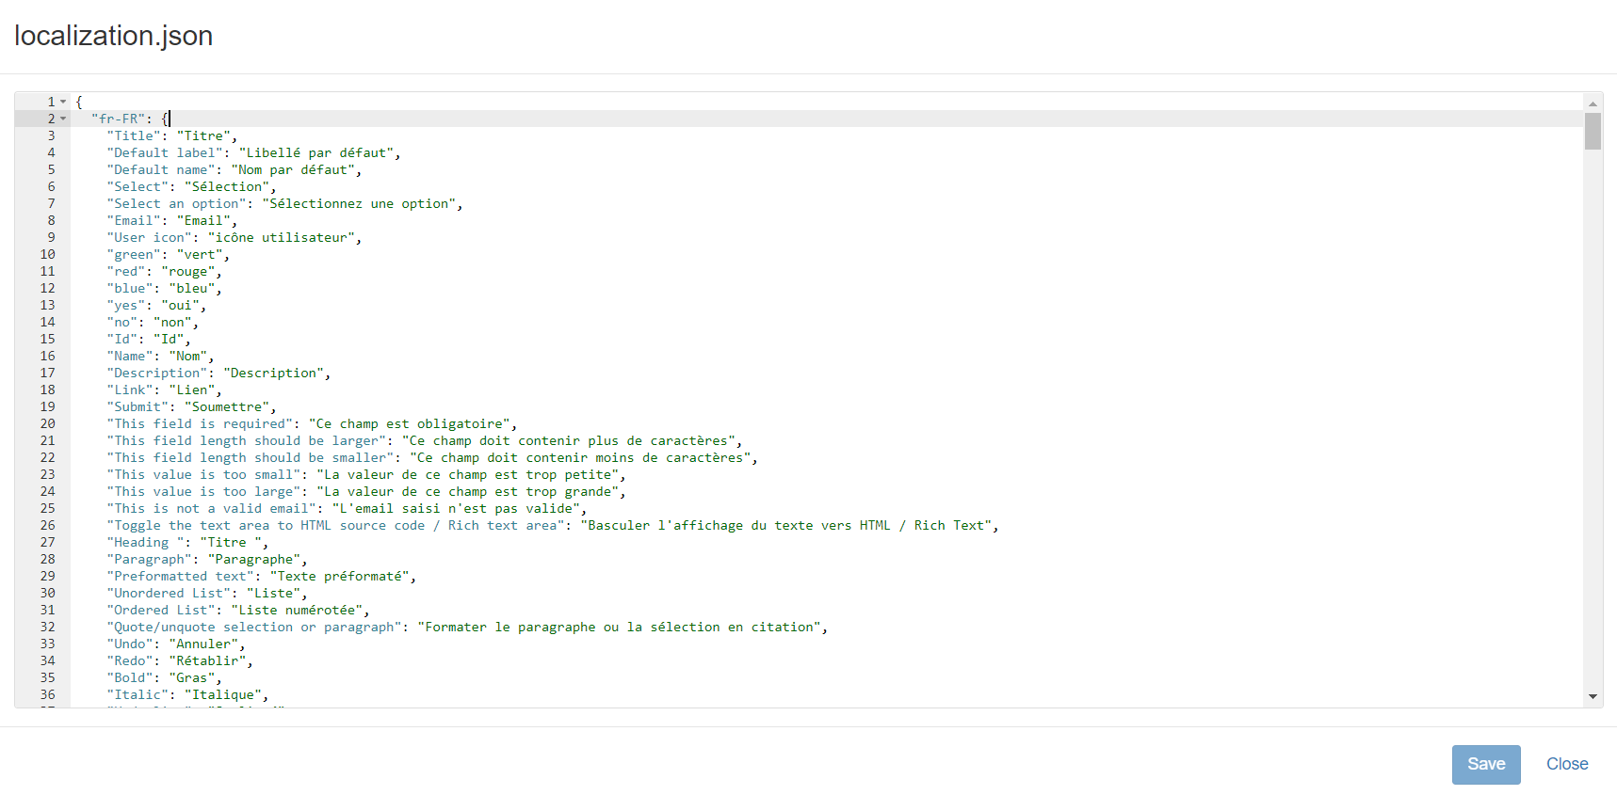This screenshot has width=1617, height=795.
Task: Click "Texte préformaté" value
Action: [x=340, y=576]
